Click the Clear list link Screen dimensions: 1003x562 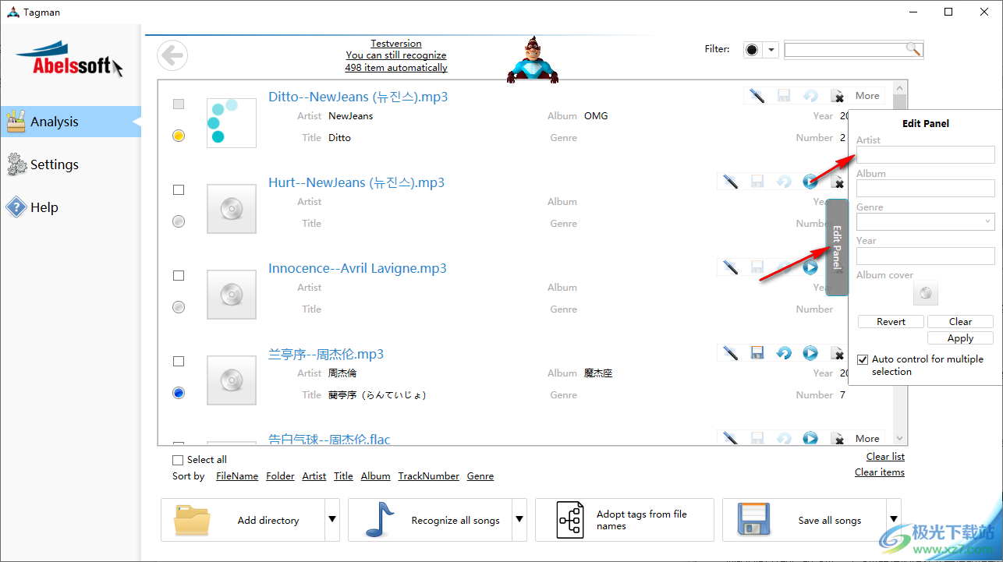[884, 456]
